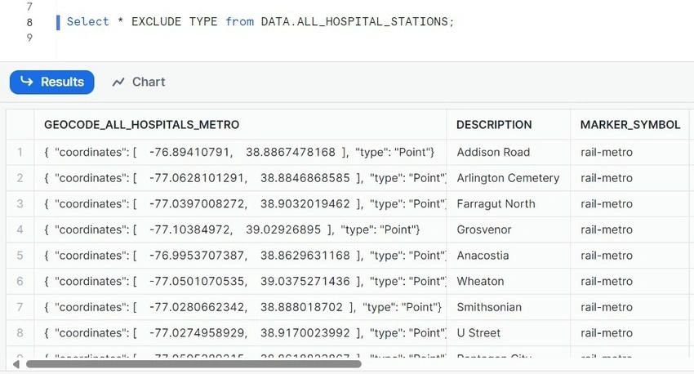
Task: Open the Results tab
Action: coord(51,82)
